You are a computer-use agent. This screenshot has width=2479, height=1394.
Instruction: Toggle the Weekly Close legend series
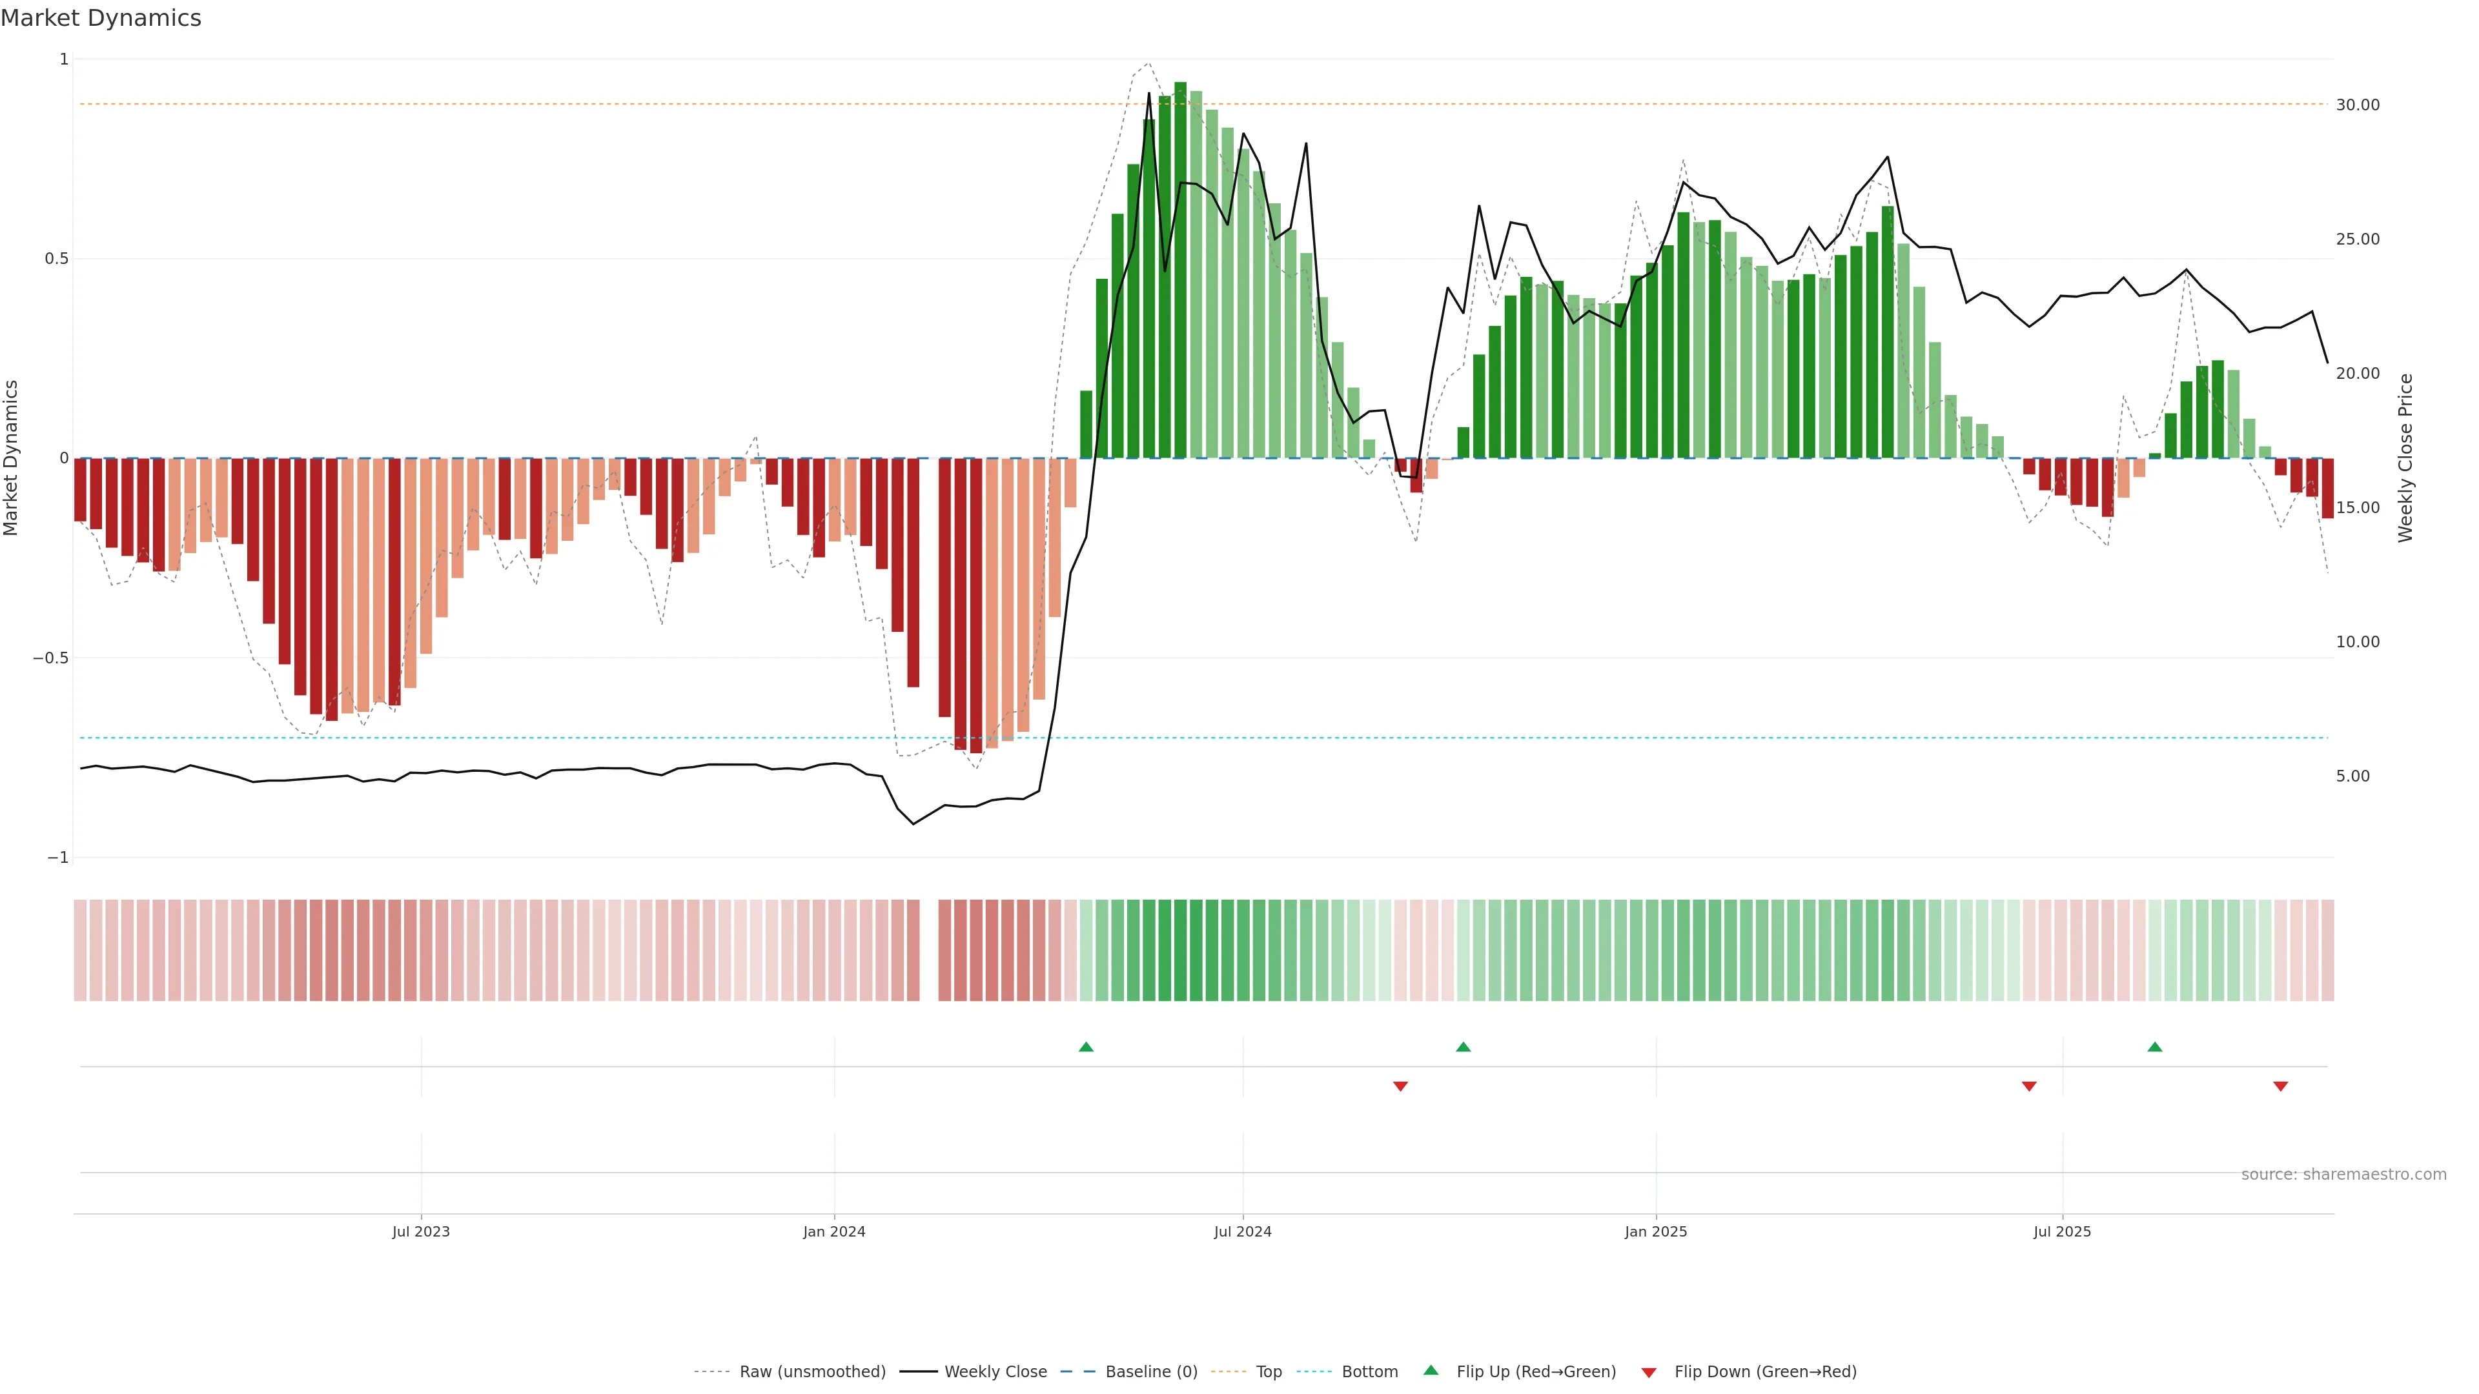995,1371
